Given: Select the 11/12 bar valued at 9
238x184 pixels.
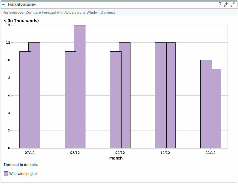Looking at the screenshot, I should [x=216, y=108].
